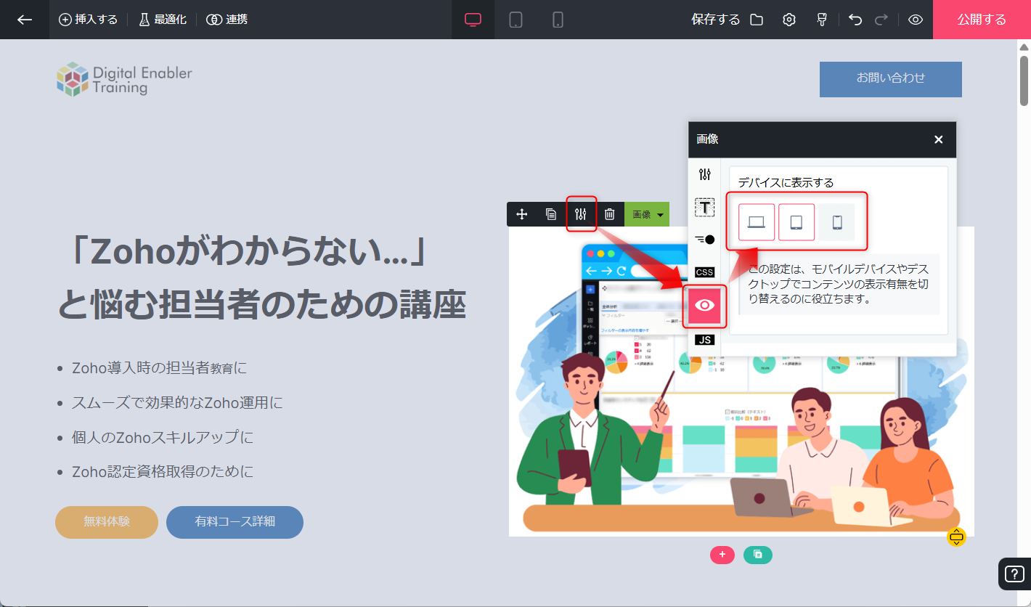Toggle mobile display in デバイスに表示する
The height and width of the screenshot is (607, 1031).
[836, 222]
